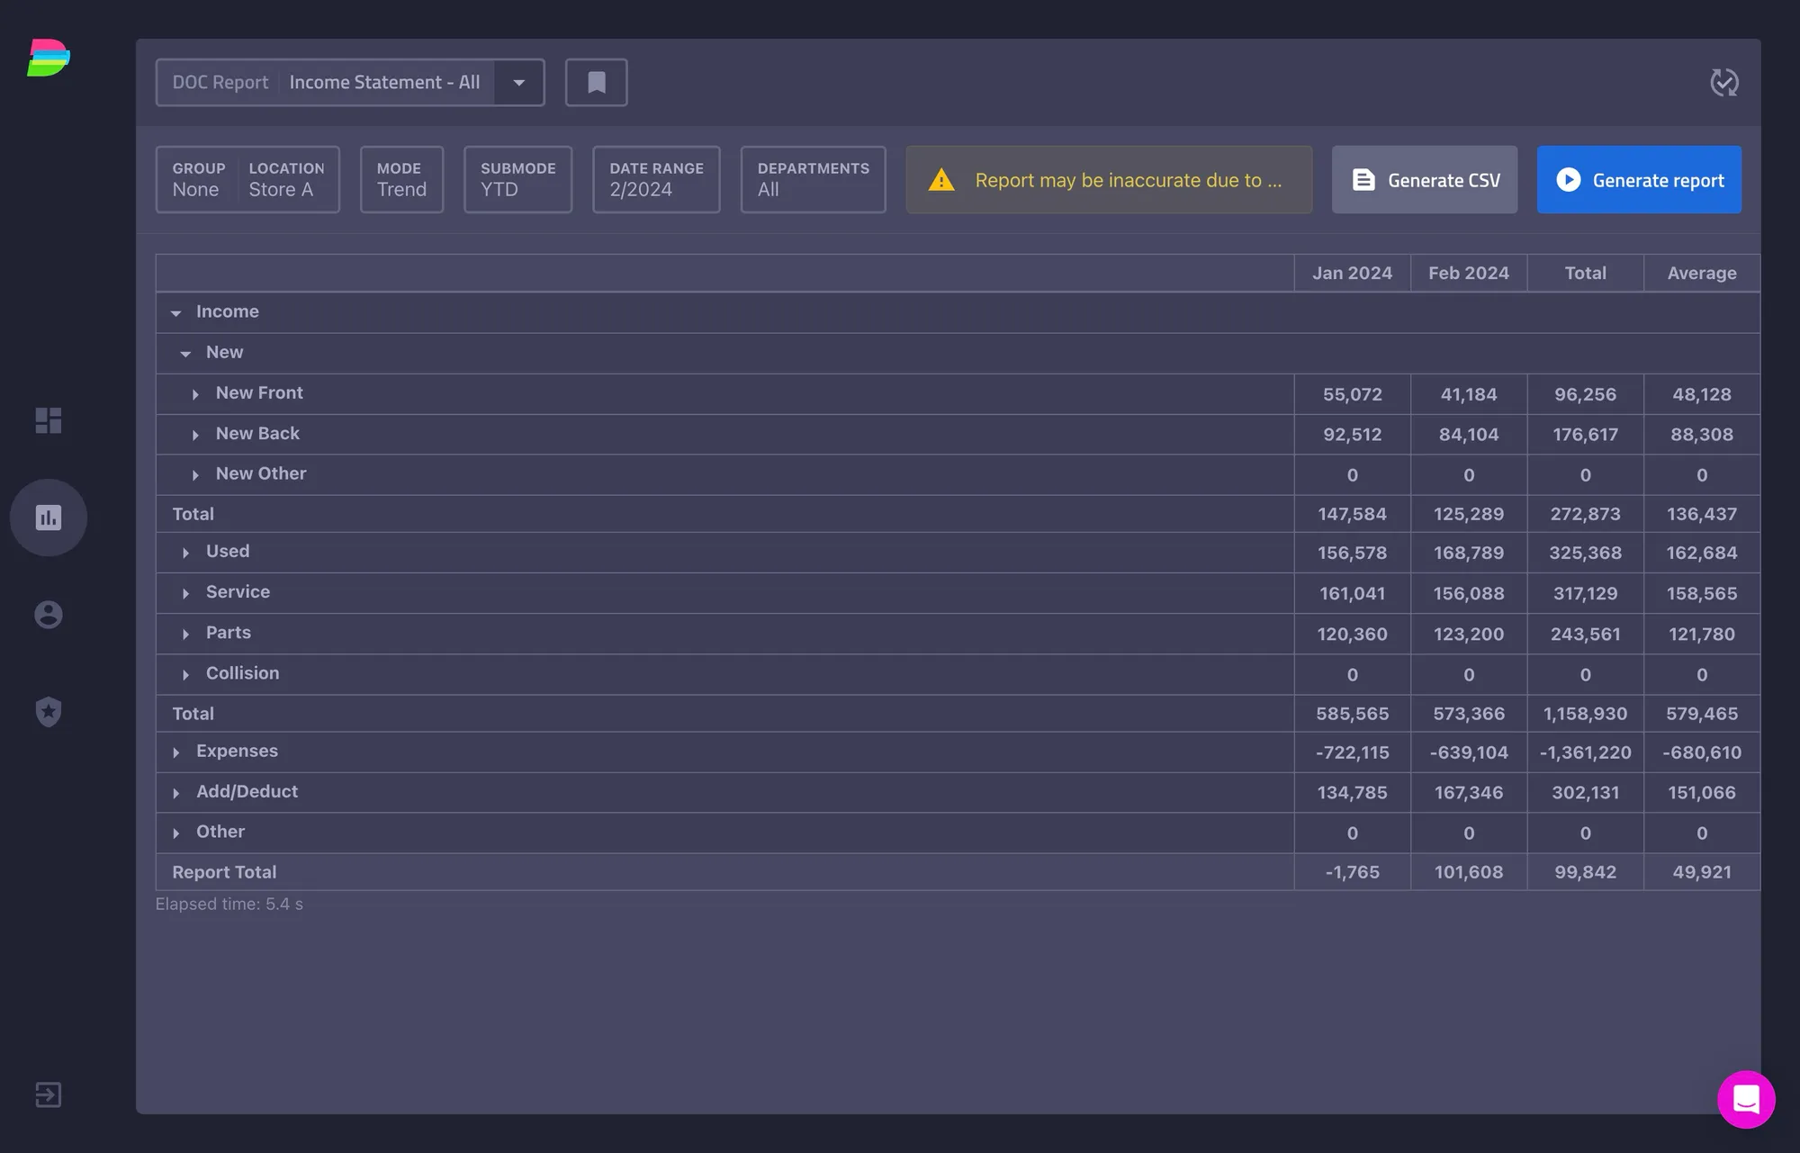Open the DOC Report selector dropdown arrow

point(519,83)
